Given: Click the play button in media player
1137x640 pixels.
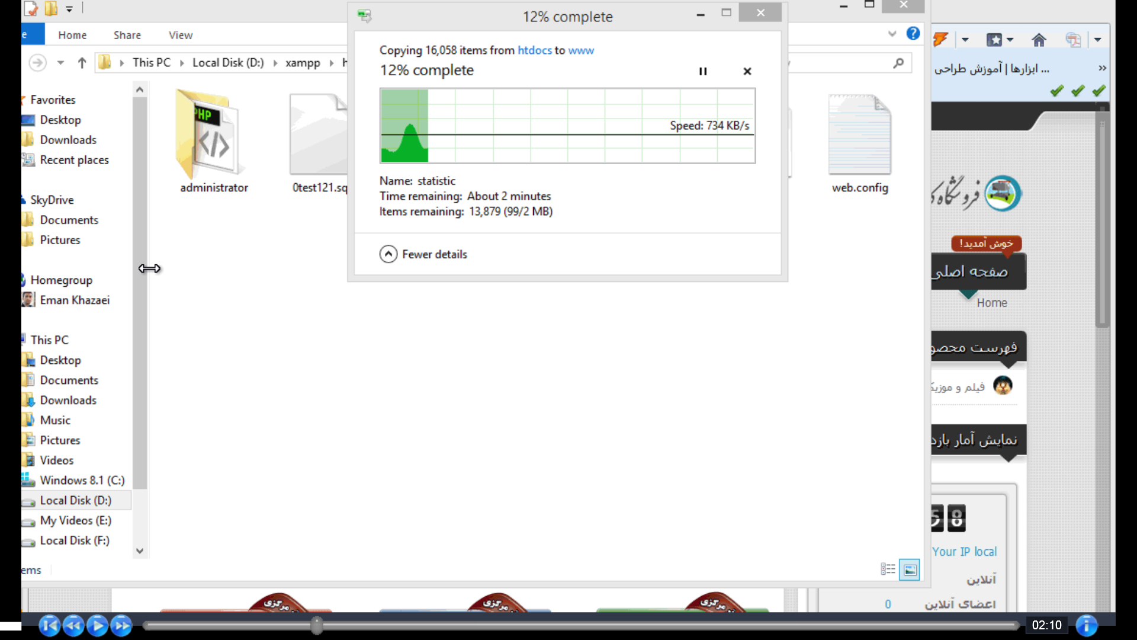Looking at the screenshot, I should (x=98, y=625).
